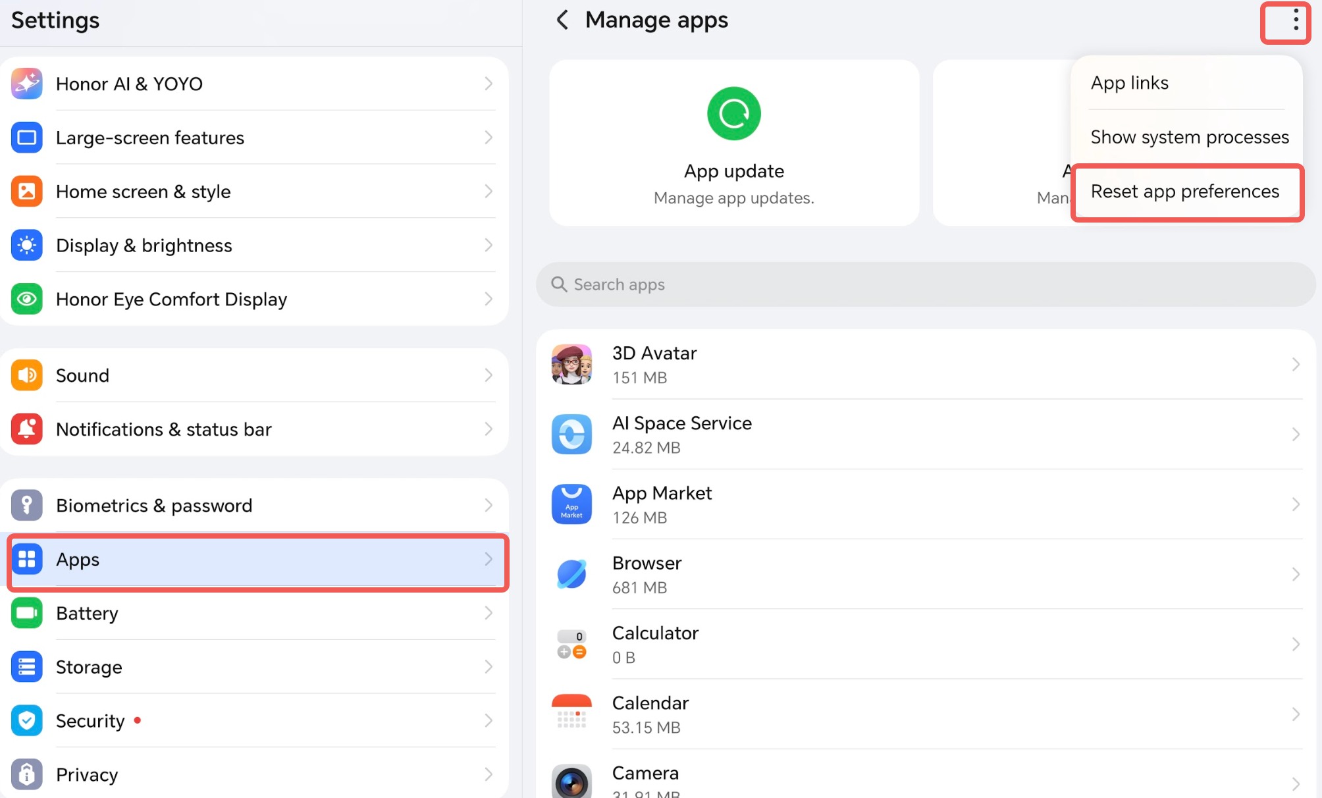
Task: Select App links in popup menu
Action: tap(1129, 83)
